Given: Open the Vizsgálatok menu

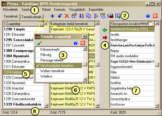Looking at the screenshot, I should coord(77,10).
